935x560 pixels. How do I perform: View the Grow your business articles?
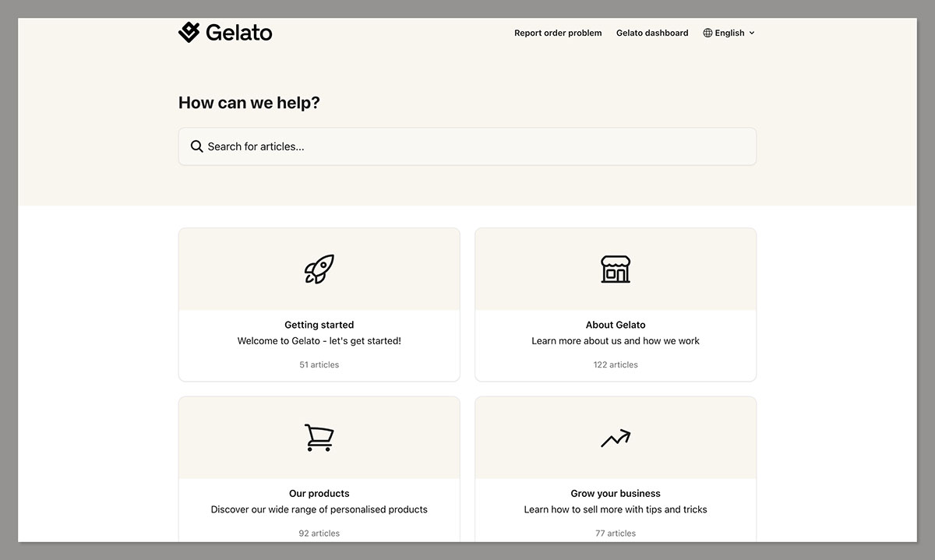616,467
